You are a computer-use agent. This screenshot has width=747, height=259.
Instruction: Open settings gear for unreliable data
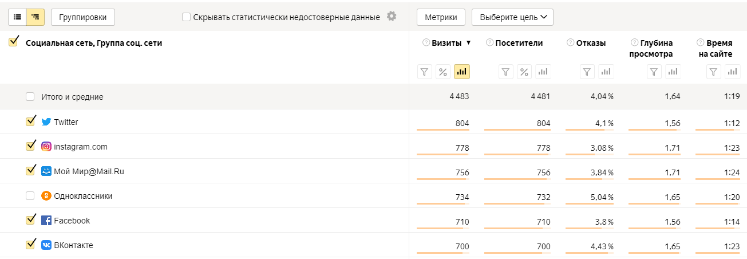tap(392, 16)
